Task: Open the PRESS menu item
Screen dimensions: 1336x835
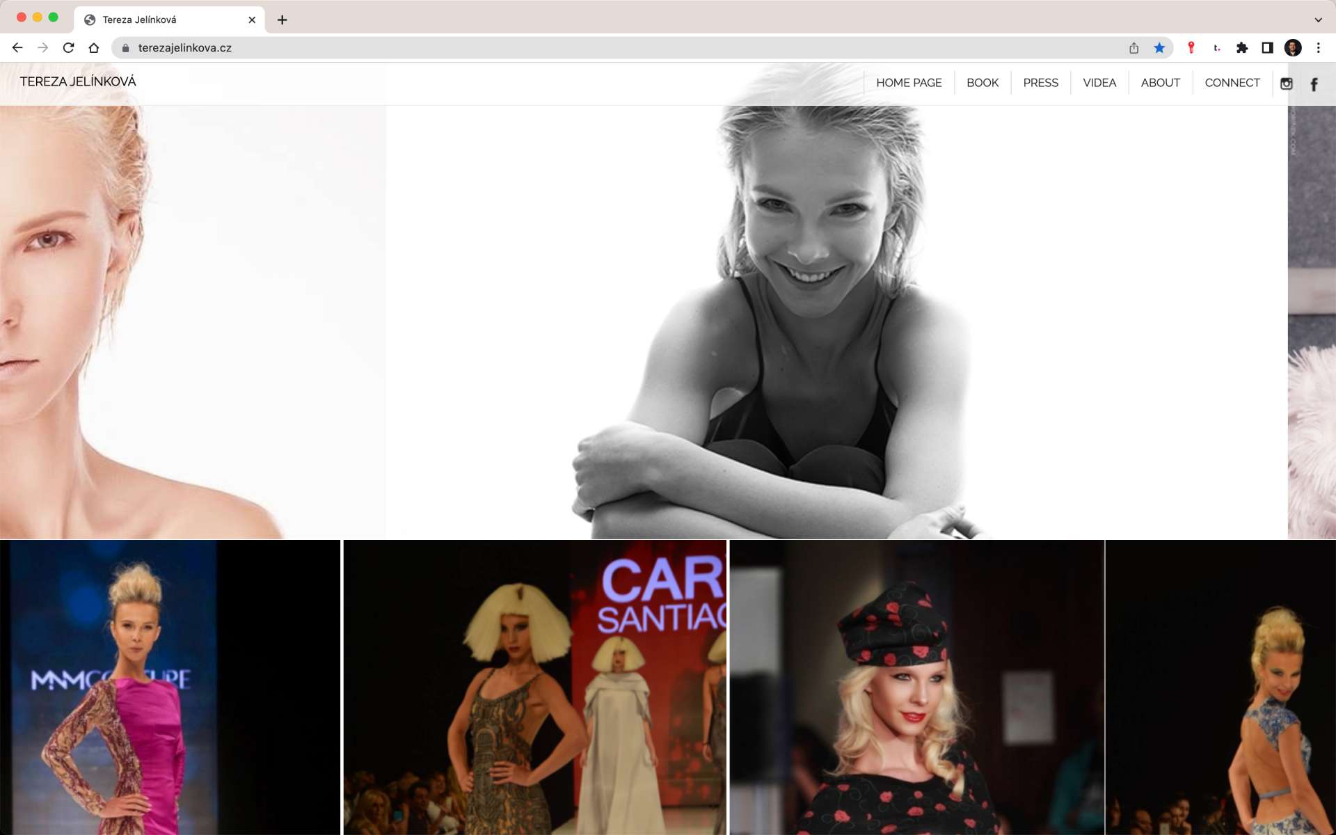Action: tap(1040, 83)
